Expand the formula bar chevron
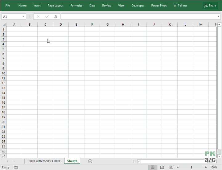 click(219, 16)
